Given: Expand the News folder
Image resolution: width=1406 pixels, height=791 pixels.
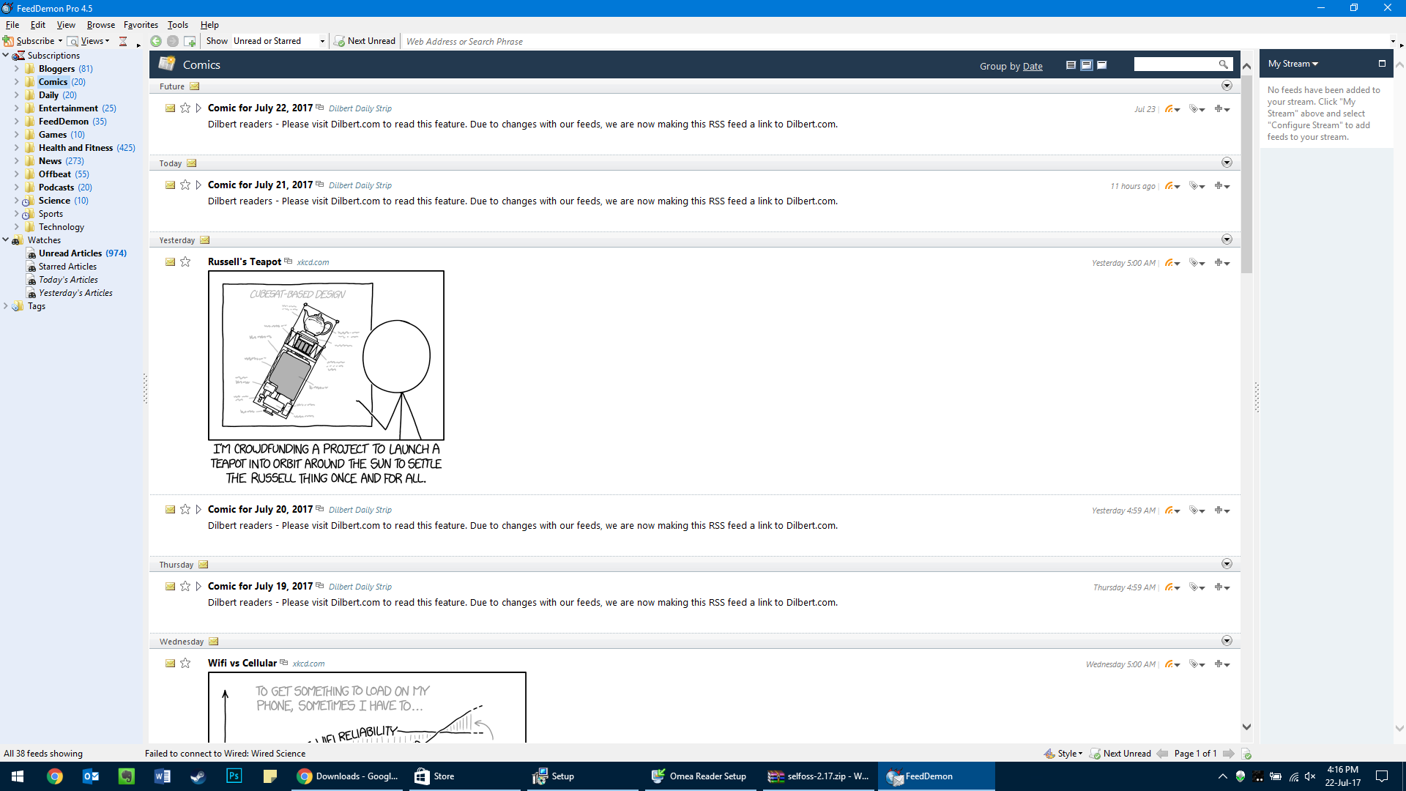Looking at the screenshot, I should click(16, 161).
